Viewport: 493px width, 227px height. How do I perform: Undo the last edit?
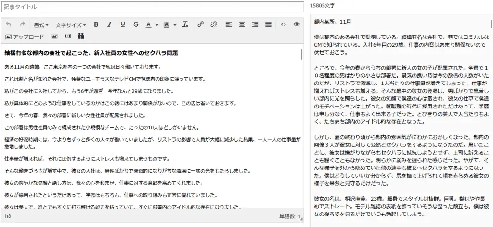9,24
